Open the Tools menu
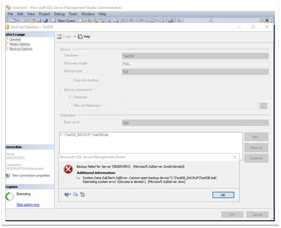281x228 pixels. (x=73, y=14)
